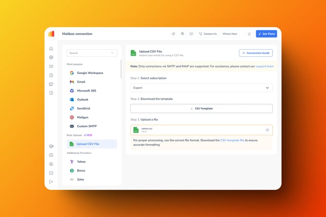
Task: Open the book documentation icon in header
Action: tap(191, 34)
